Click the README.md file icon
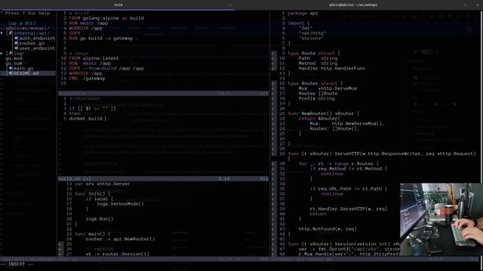Viewport: 483px width, 271px height. point(11,74)
